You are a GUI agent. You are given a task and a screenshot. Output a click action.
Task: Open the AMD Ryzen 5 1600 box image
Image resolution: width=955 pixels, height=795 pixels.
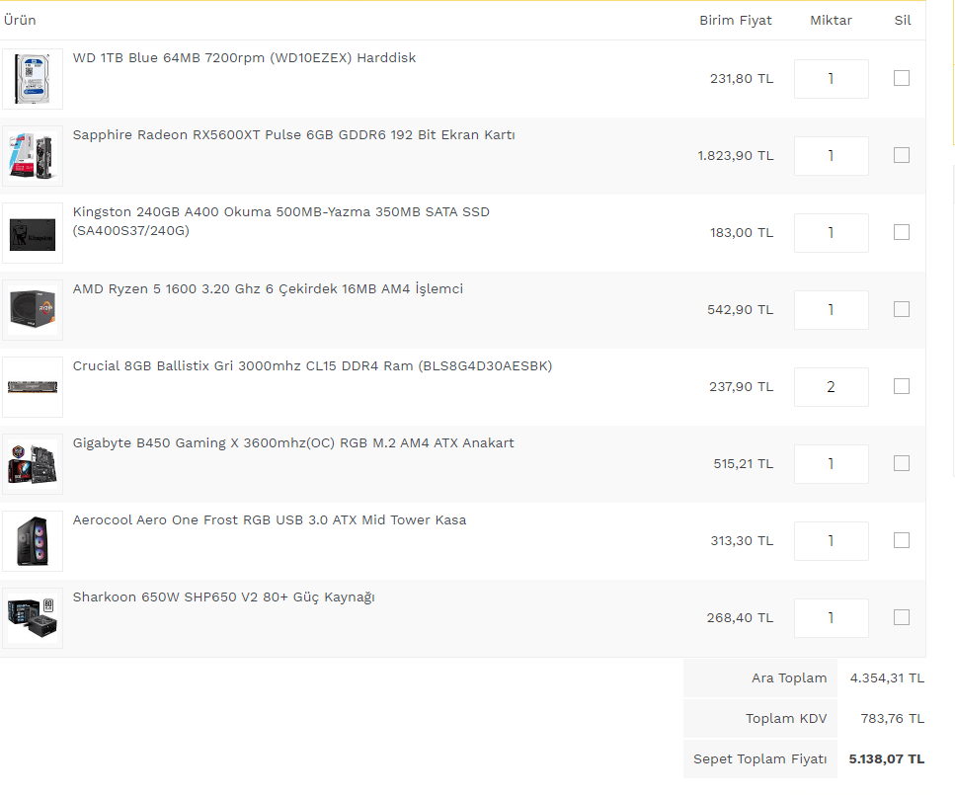pyautogui.click(x=33, y=310)
